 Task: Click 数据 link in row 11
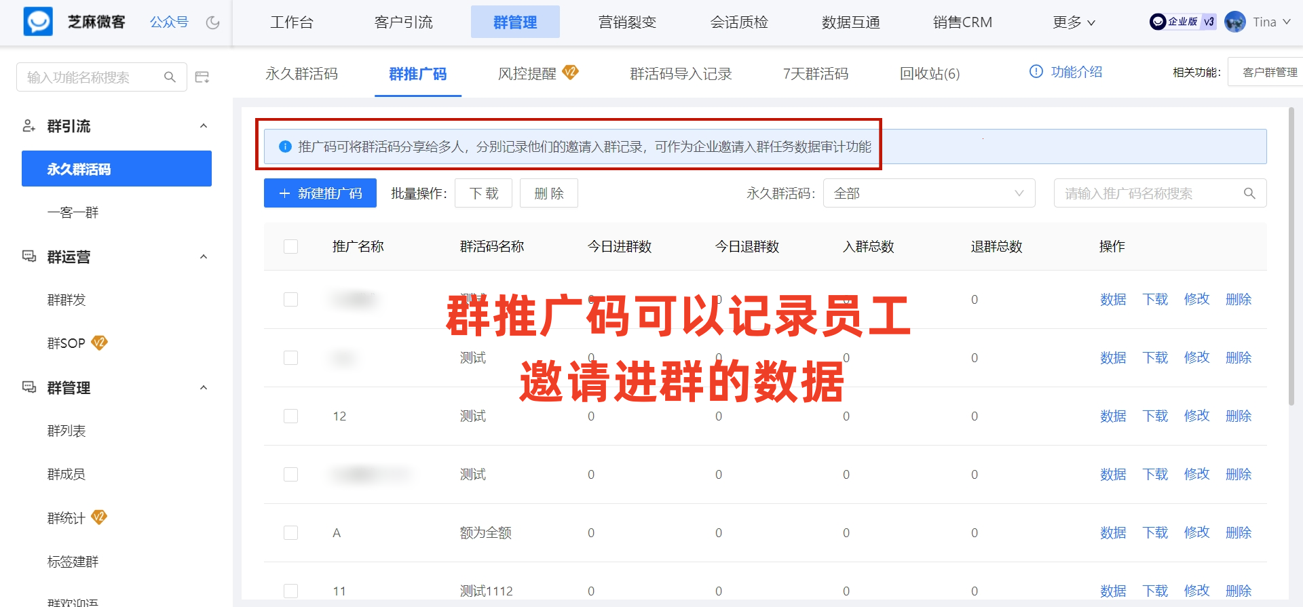click(x=1113, y=591)
